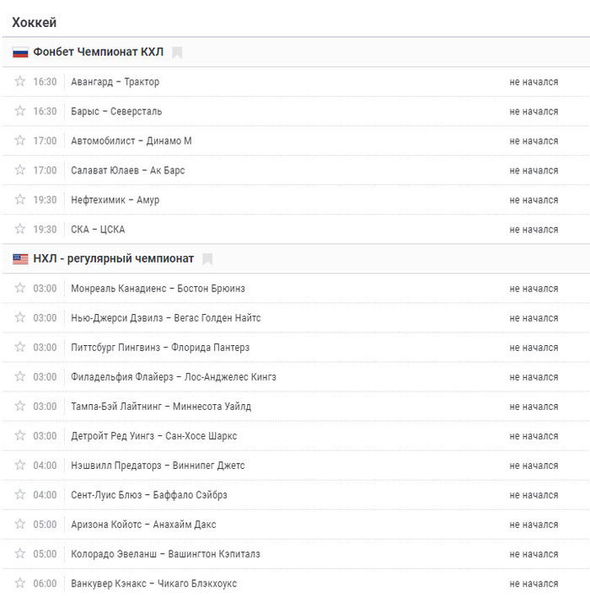Open Аризона Койотс – Анахайм Дакс match
This screenshot has width=590, height=596.
click(143, 524)
